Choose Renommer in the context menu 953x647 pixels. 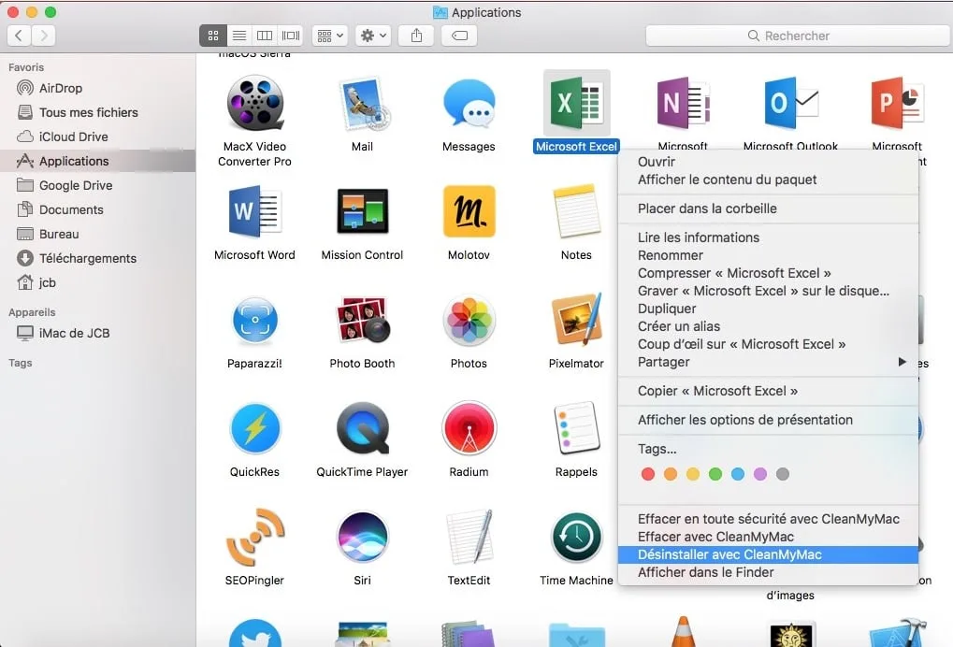point(768,255)
